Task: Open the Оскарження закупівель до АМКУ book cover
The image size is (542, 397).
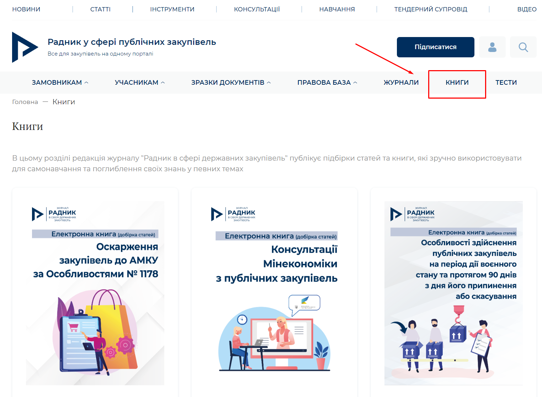Action: point(95,293)
